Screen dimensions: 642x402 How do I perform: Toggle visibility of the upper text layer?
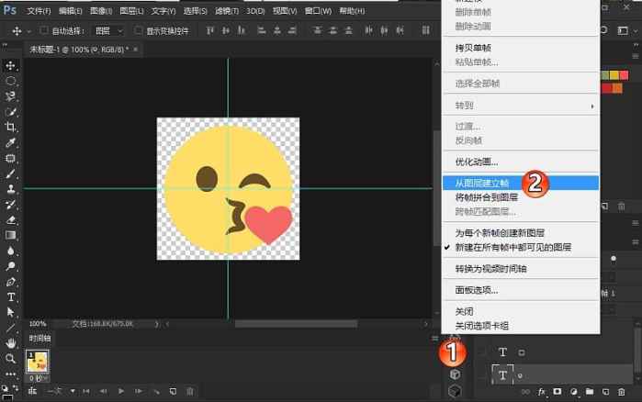click(482, 352)
